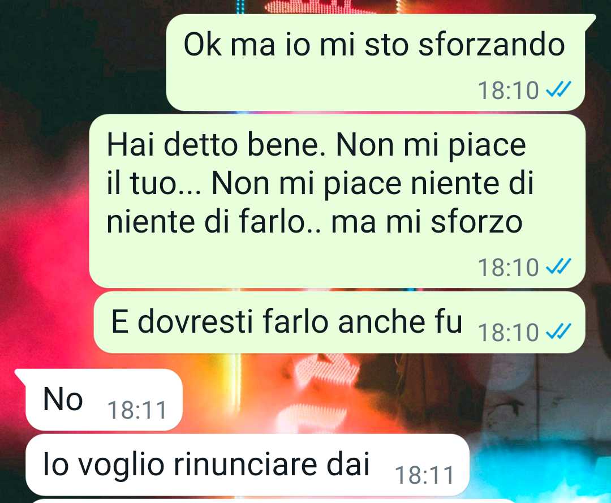
Task: Select the "E dovresti farlo anche fu" message
Action: pyautogui.click(x=339, y=322)
